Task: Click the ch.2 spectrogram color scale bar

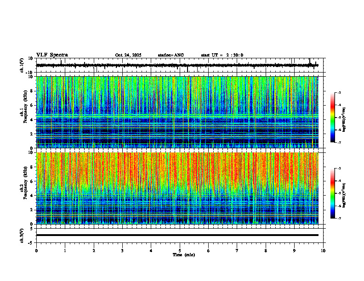Action: point(332,193)
